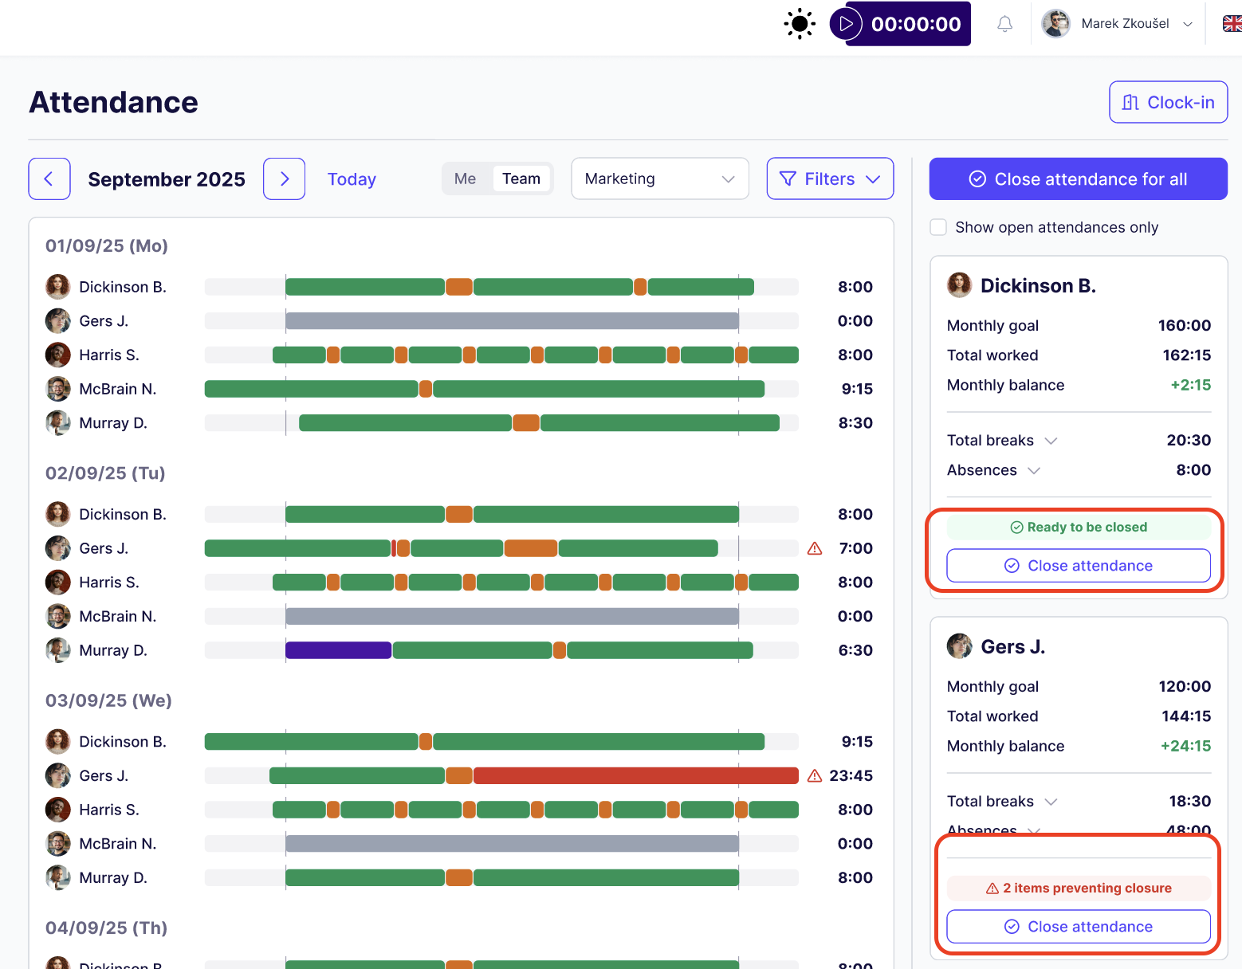Click Dickinson B. avatar in side panel

coord(960,285)
